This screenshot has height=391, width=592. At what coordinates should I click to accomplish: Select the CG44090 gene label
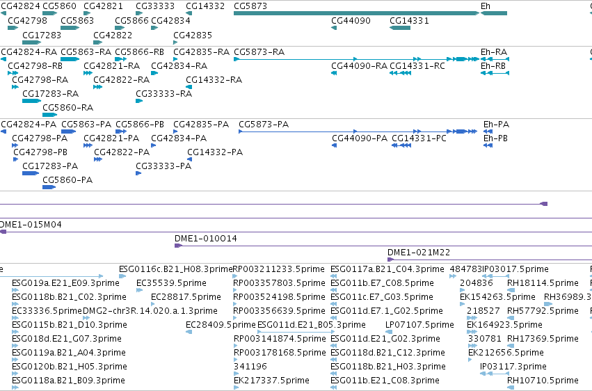click(351, 21)
